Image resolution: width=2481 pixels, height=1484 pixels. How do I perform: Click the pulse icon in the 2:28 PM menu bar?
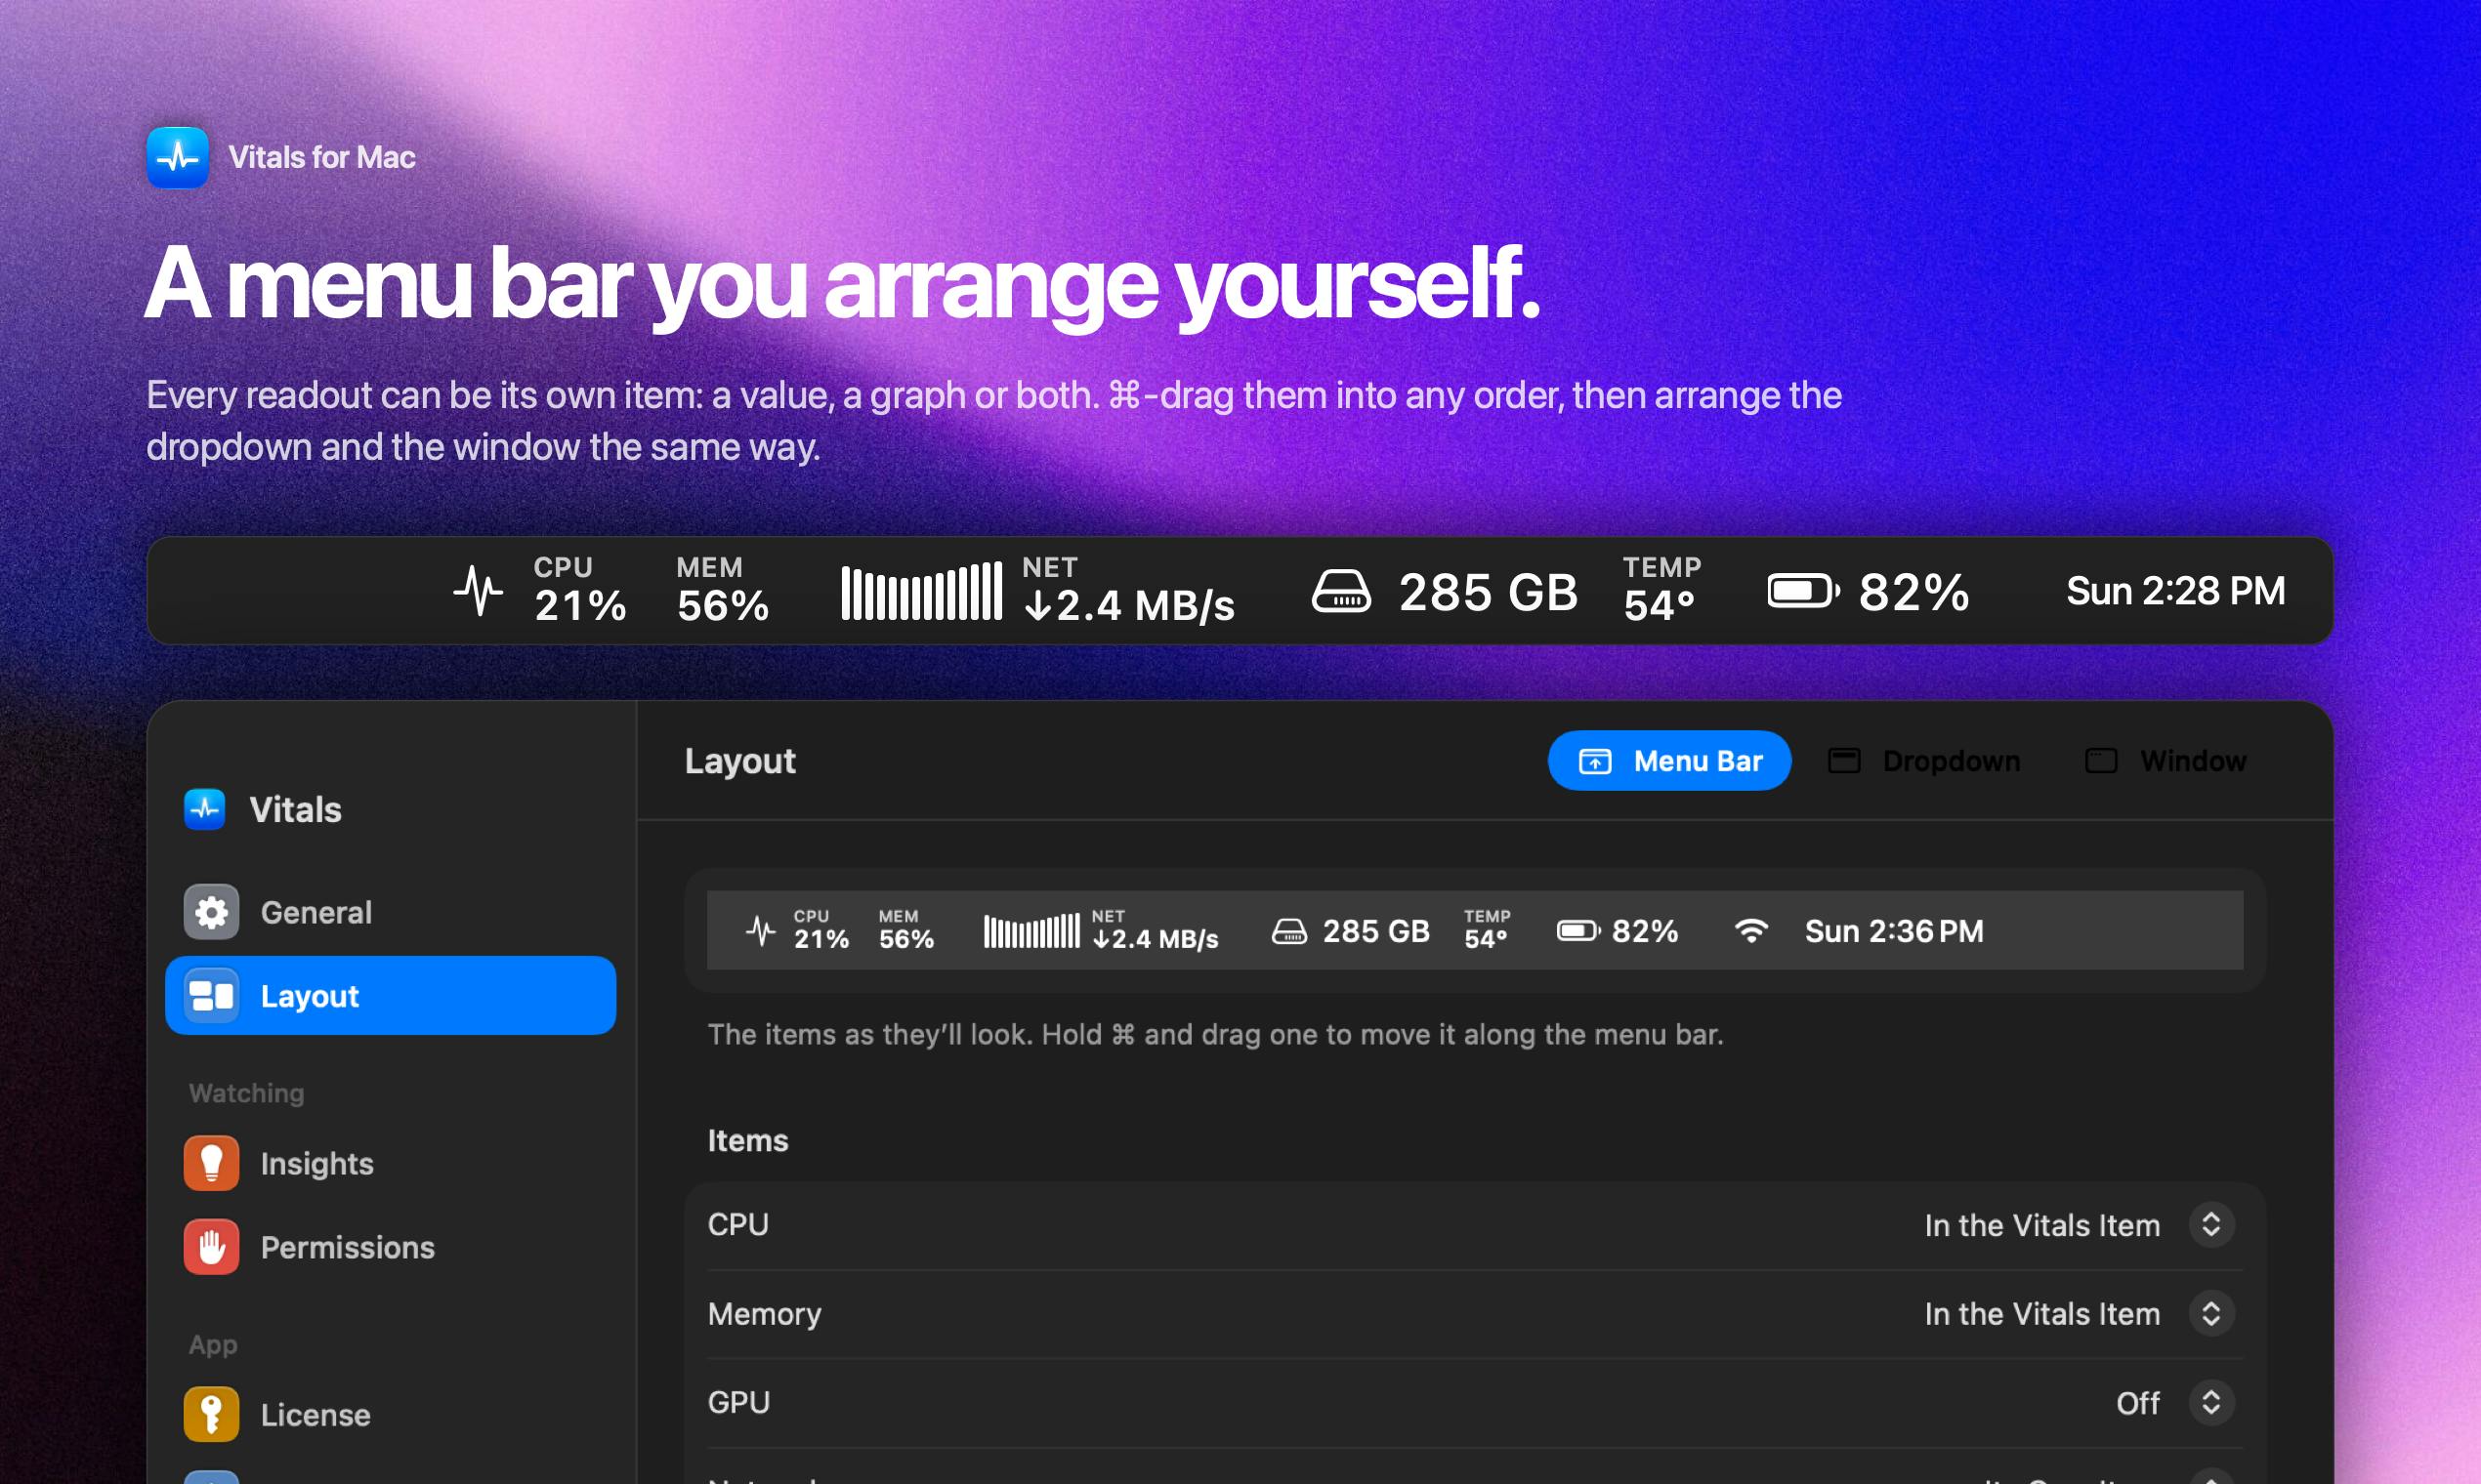(479, 591)
